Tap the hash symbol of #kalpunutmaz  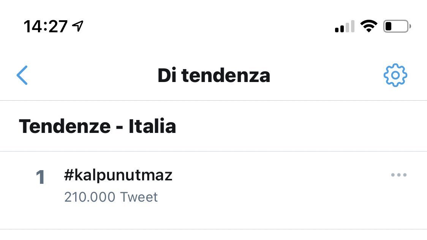pyautogui.click(x=69, y=175)
